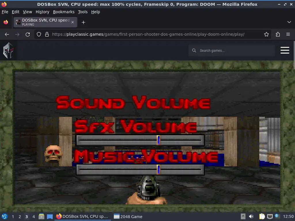The image size is (295, 221).
Task: View site security padlock info
Action: coord(47,35)
